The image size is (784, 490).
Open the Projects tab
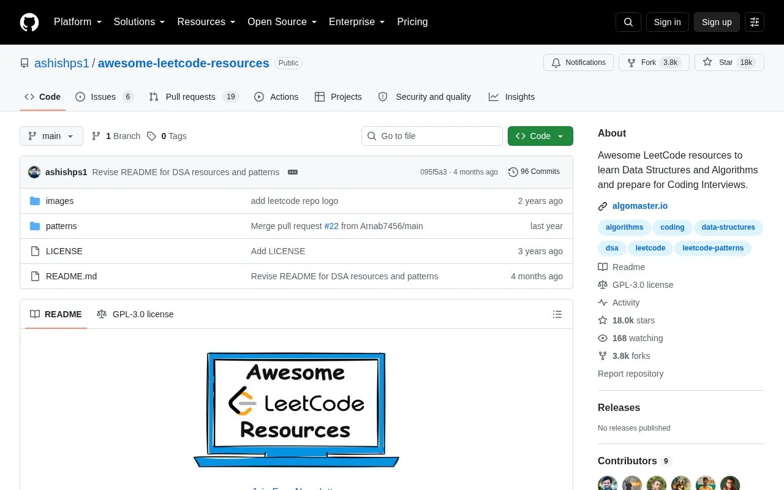click(338, 97)
